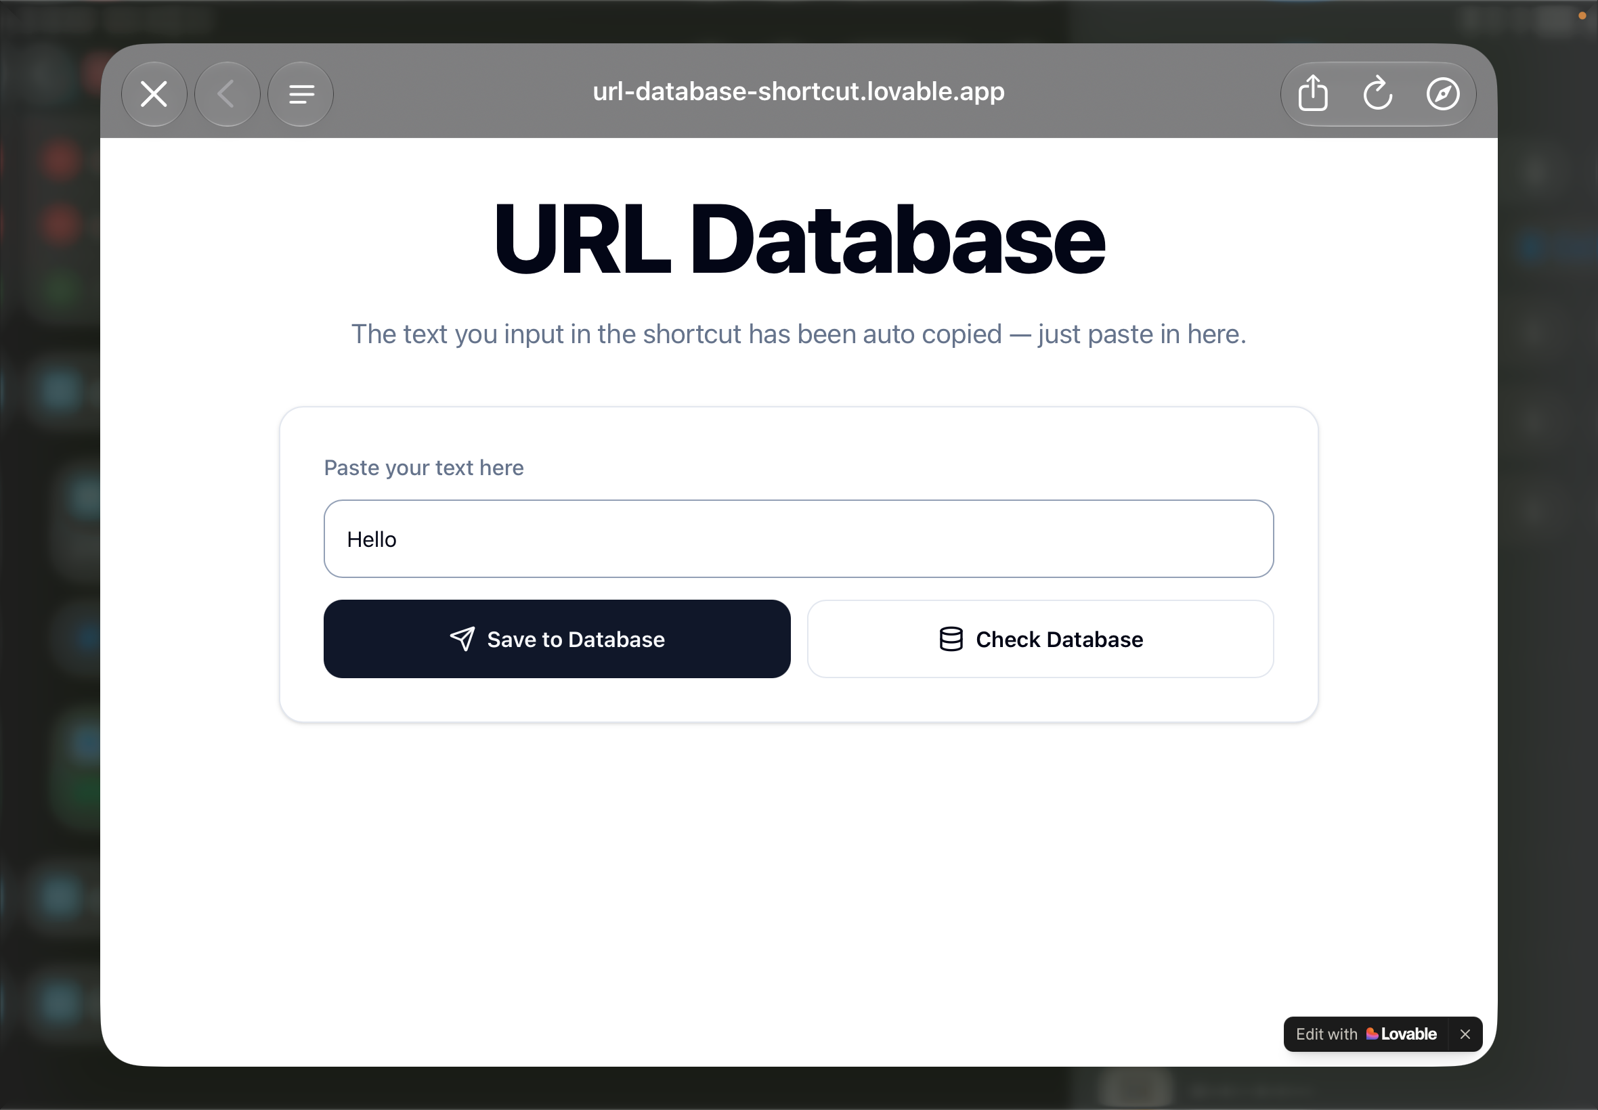The image size is (1598, 1110).
Task: Click the auto copied subtitle text
Action: [x=798, y=334]
